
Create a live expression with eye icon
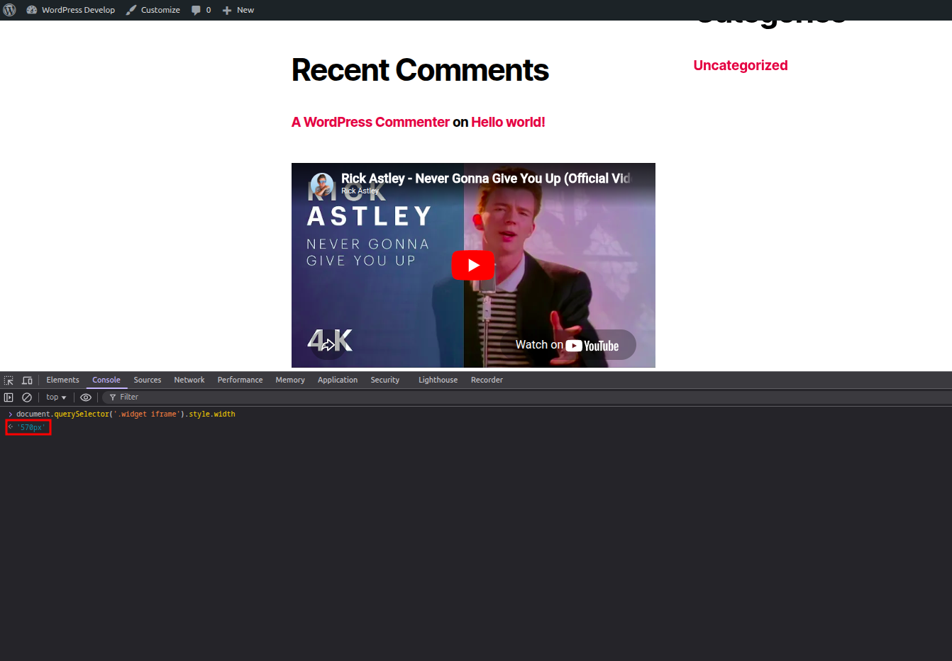point(86,397)
